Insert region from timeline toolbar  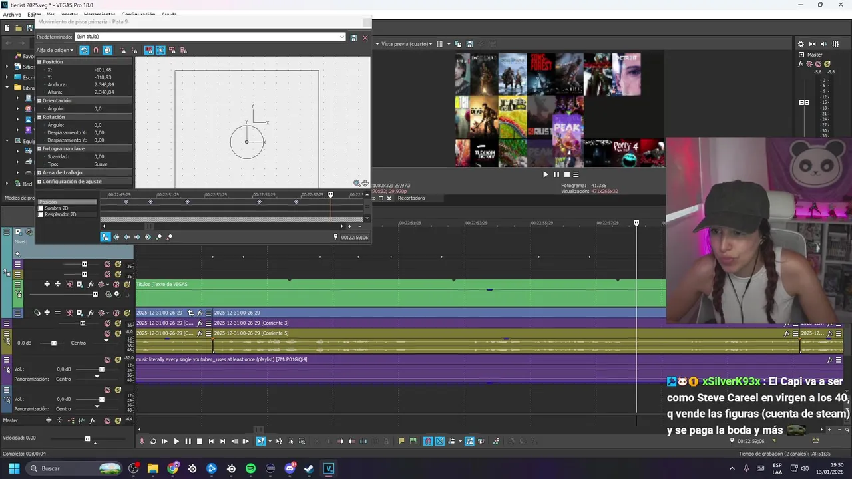(x=413, y=441)
